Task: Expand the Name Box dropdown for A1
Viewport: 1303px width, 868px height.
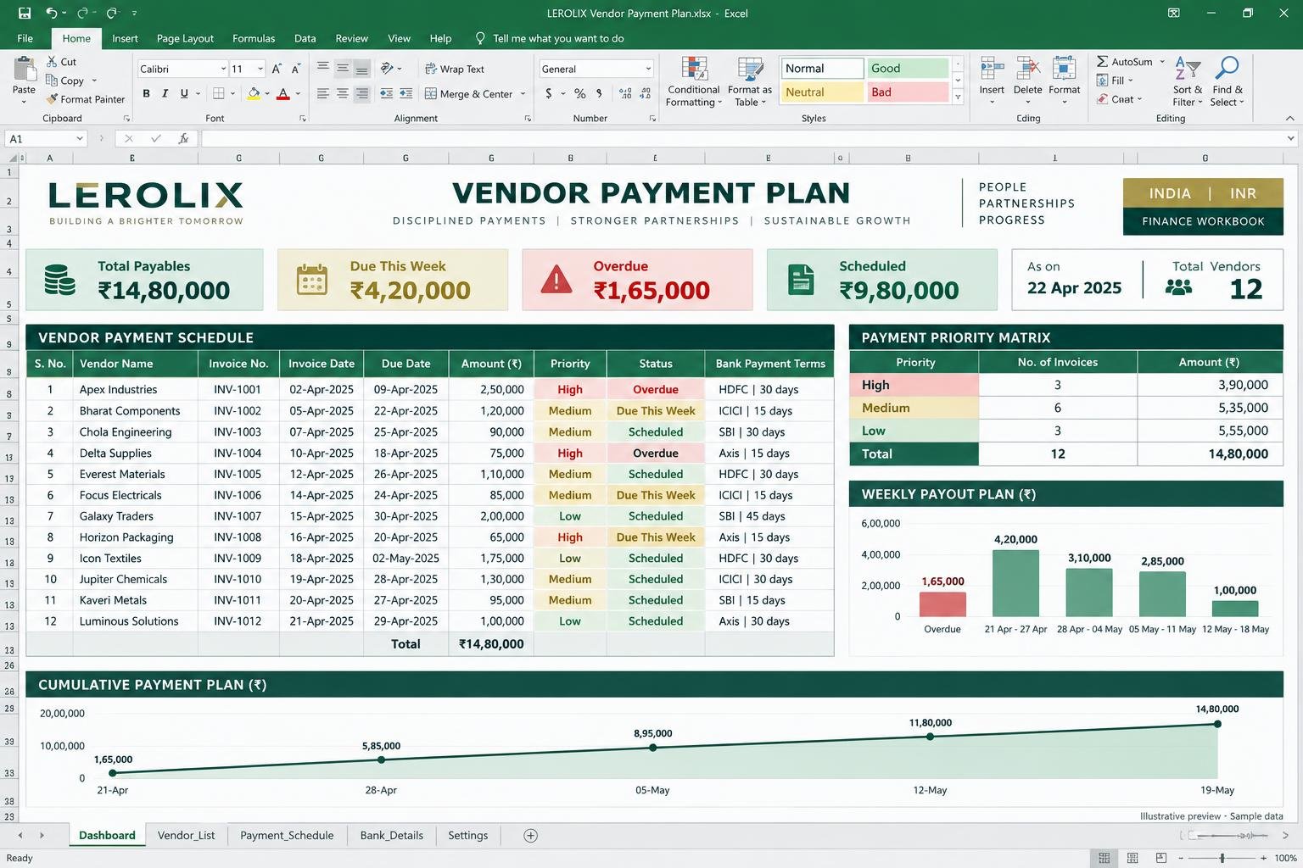Action: click(x=80, y=138)
